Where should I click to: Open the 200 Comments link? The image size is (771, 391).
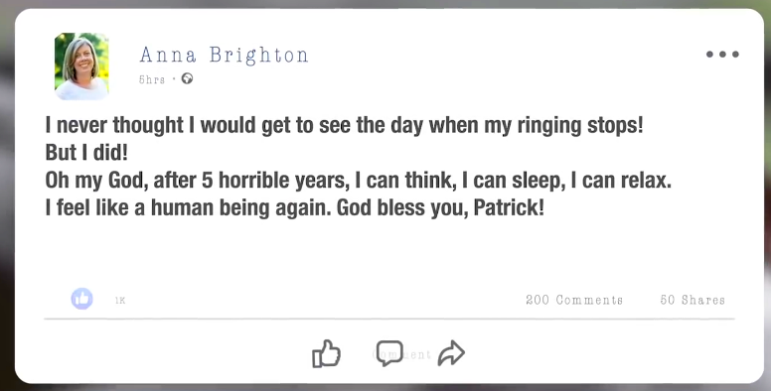[x=574, y=300]
